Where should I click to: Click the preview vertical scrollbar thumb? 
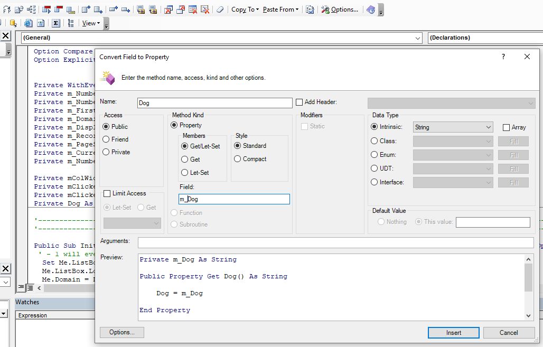point(528,277)
